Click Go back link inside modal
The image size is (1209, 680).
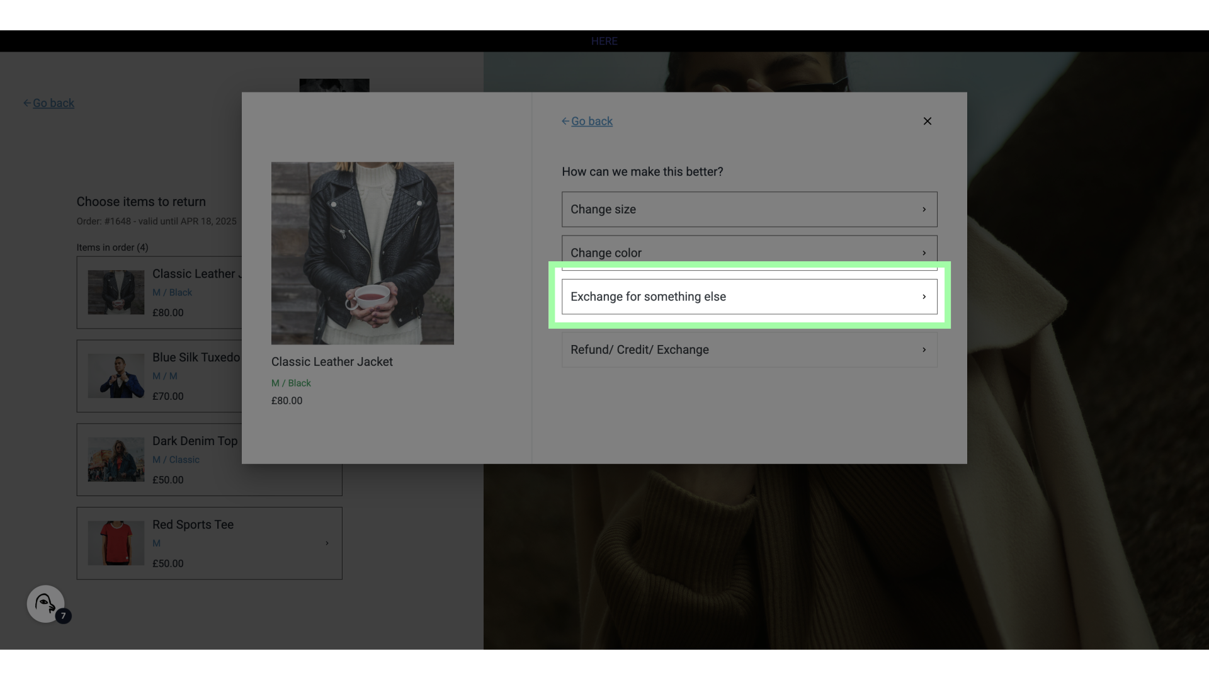pyautogui.click(x=591, y=121)
